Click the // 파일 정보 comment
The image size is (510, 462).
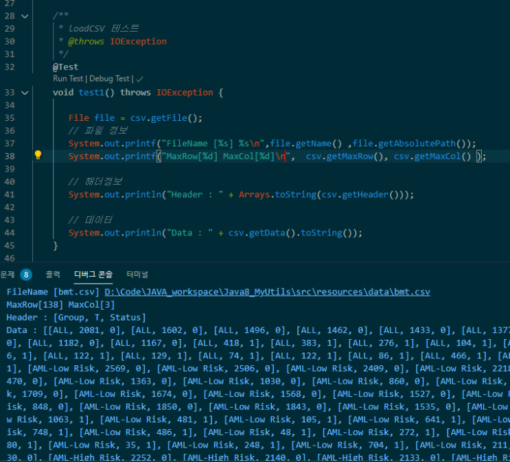(x=98, y=131)
